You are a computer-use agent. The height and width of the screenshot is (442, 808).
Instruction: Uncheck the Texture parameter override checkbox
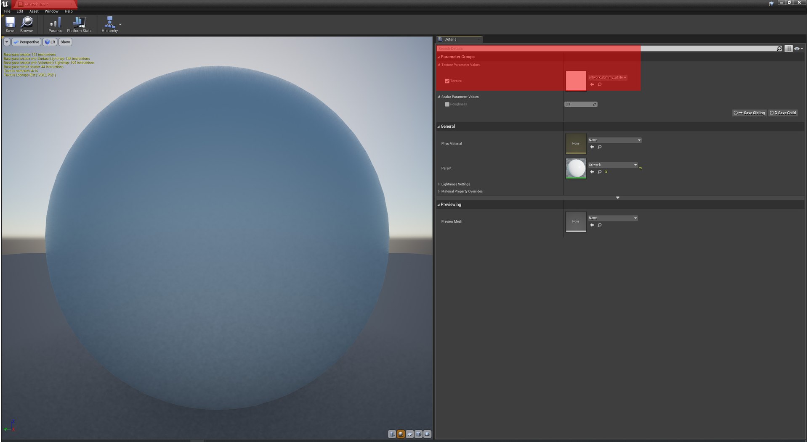pos(447,81)
